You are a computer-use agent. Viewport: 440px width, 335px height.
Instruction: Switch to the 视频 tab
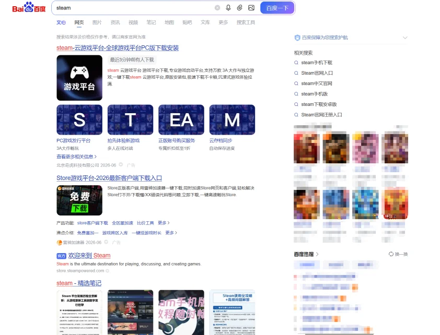pos(133,22)
